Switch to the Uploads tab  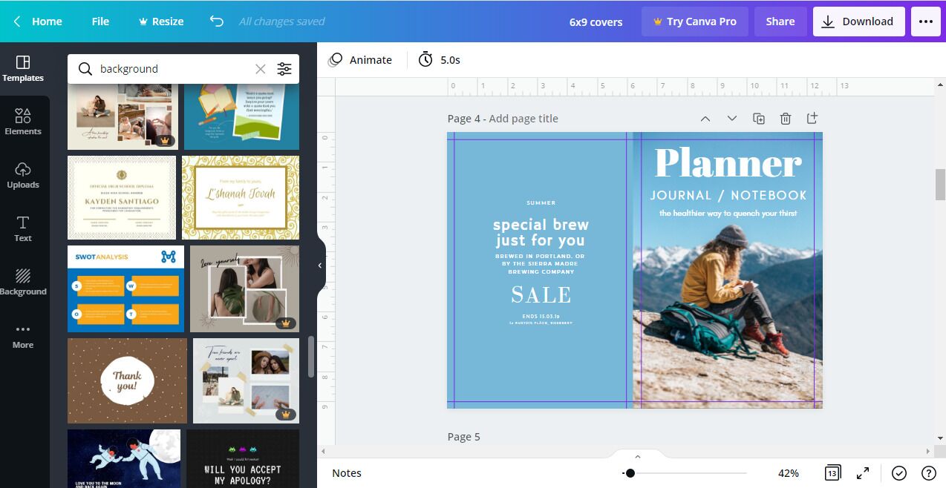point(23,176)
